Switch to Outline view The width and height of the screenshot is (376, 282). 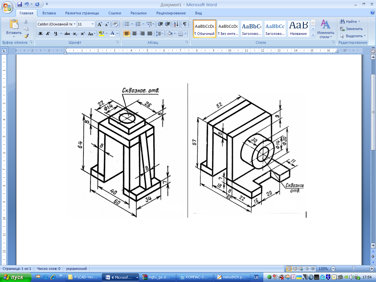(x=307, y=269)
